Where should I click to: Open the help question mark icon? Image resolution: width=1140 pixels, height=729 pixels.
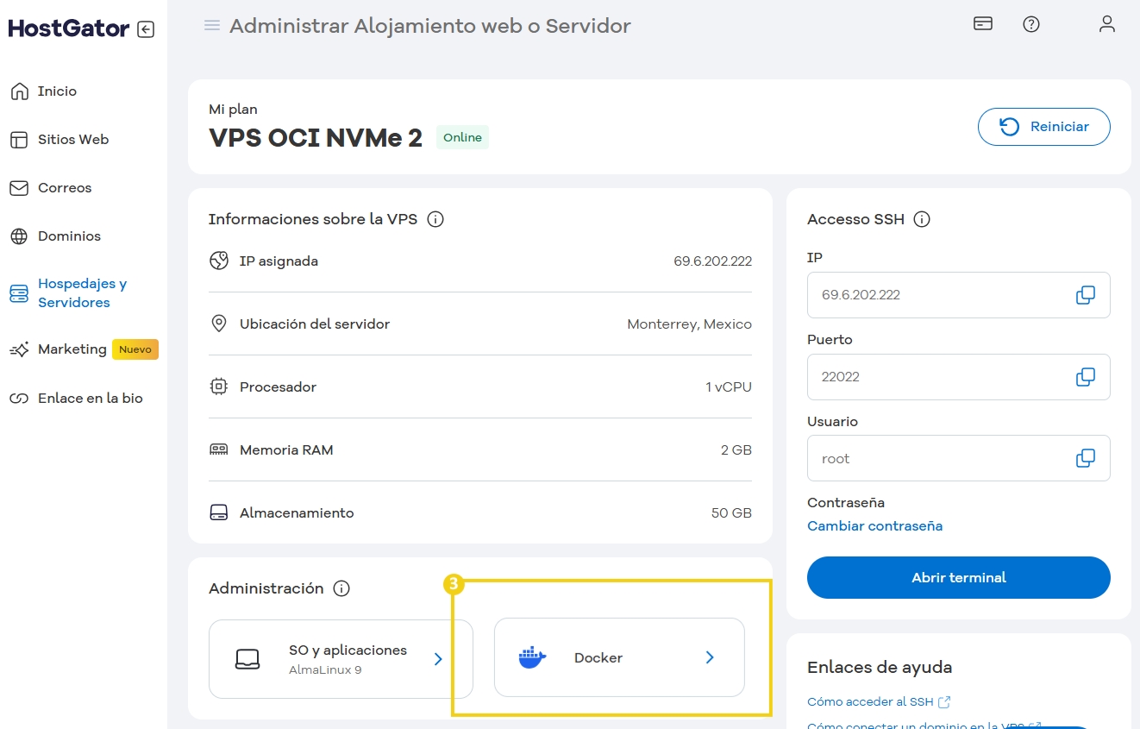(1031, 24)
